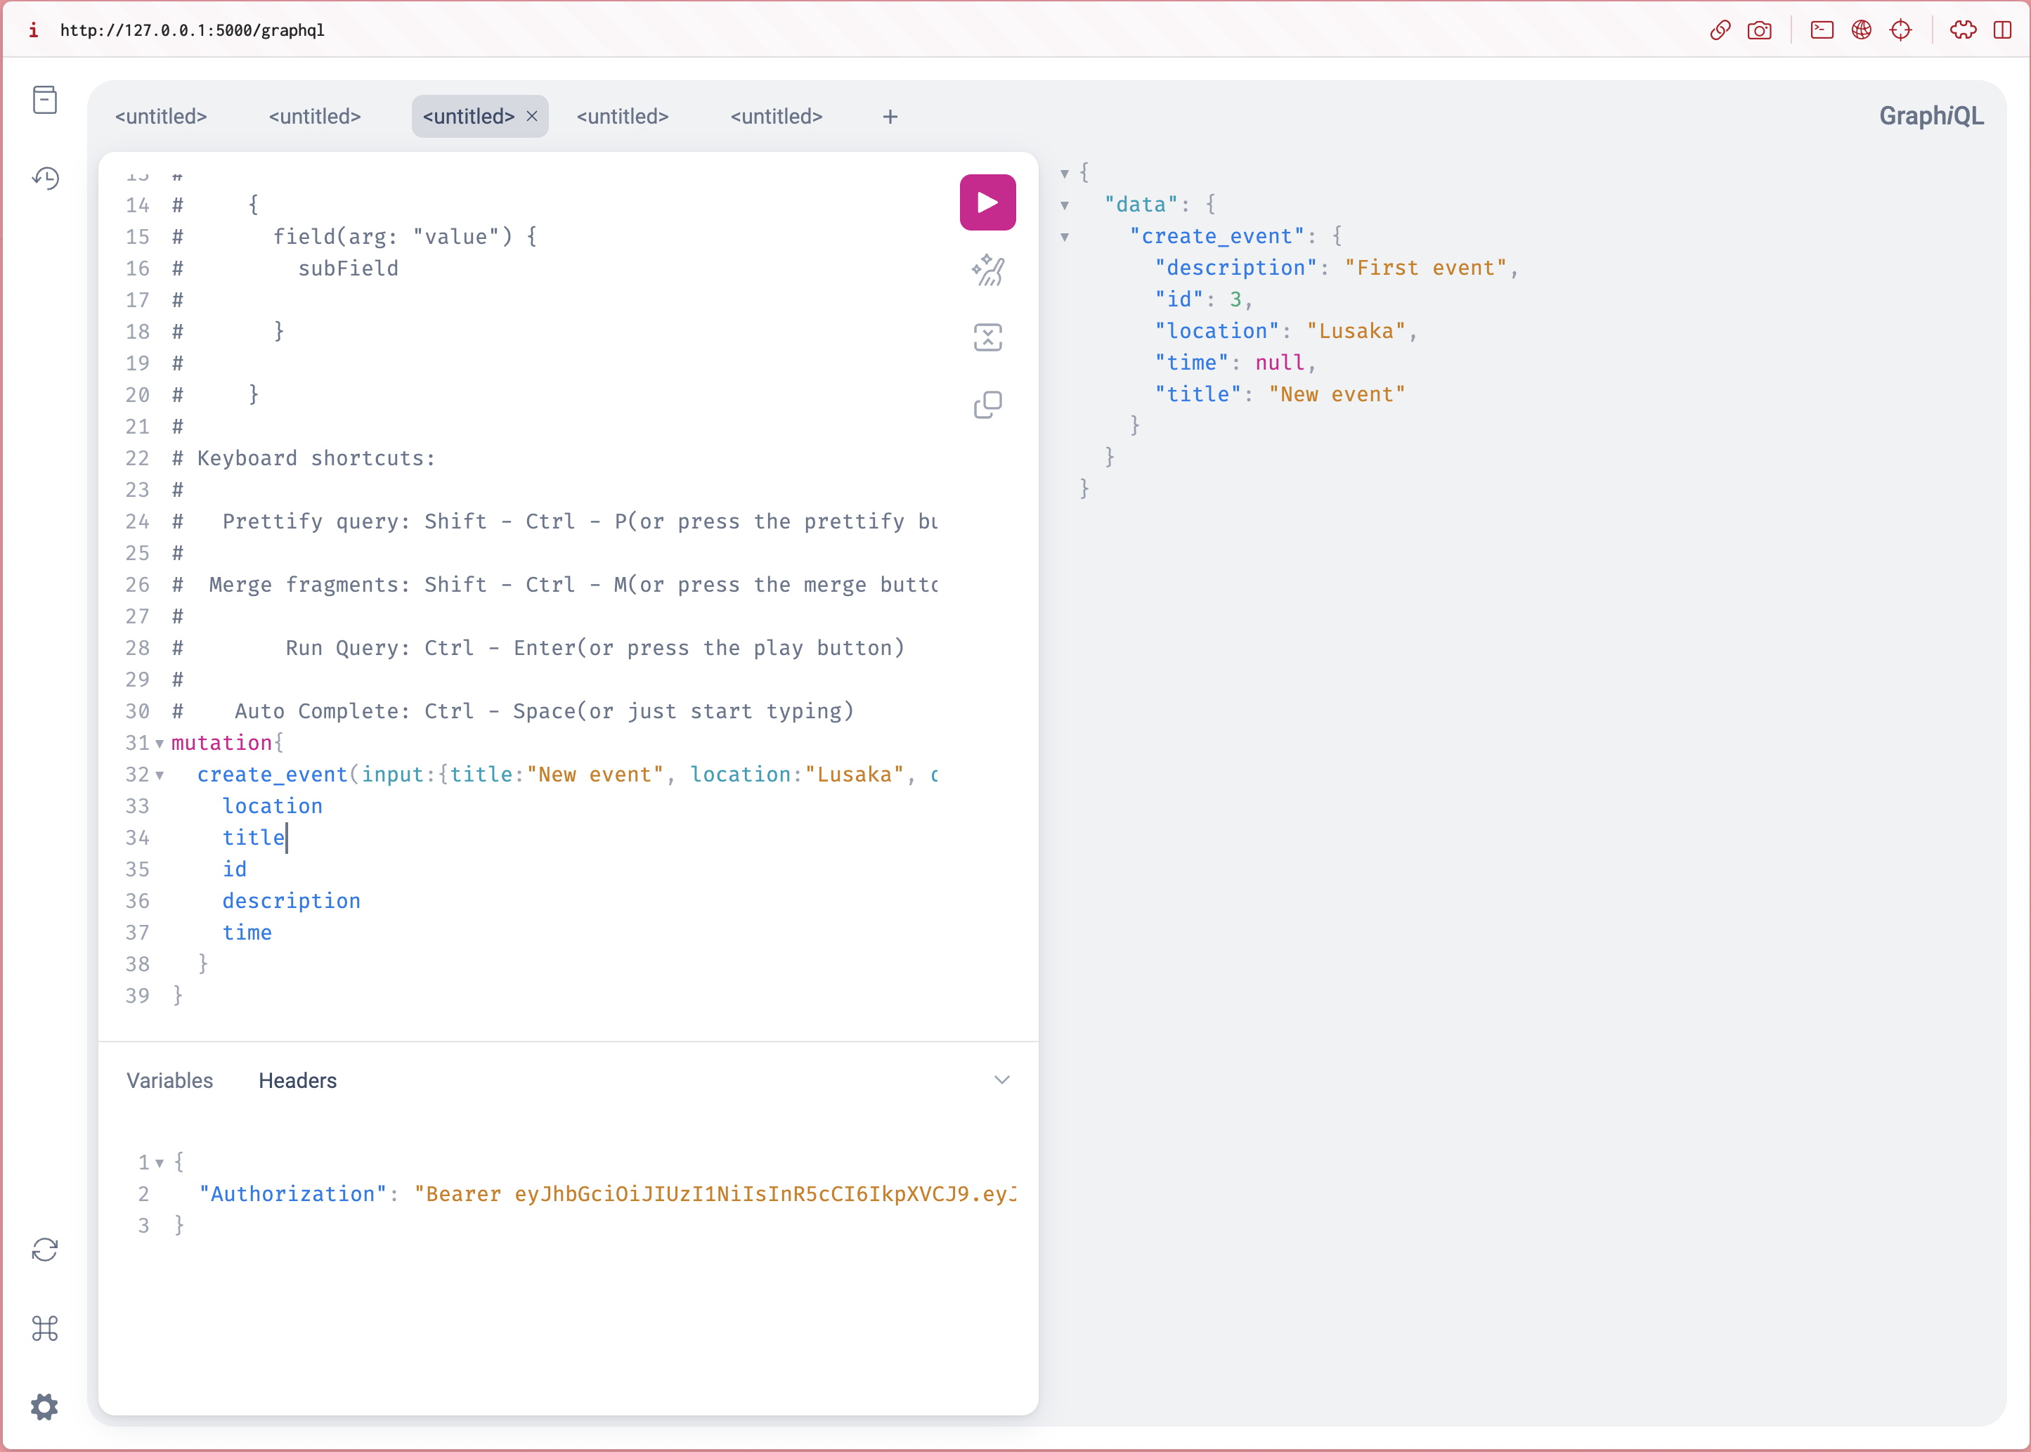This screenshot has width=2031, height=1452.
Task: Open the extensions puzzle icon
Action: point(1963,30)
